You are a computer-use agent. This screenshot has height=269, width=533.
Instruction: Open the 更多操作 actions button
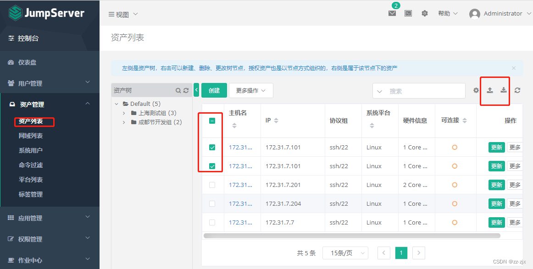tap(250, 90)
